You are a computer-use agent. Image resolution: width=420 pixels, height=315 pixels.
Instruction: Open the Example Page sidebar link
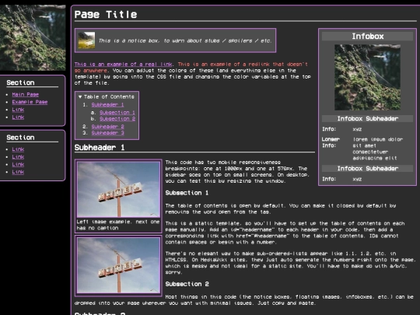[30, 102]
